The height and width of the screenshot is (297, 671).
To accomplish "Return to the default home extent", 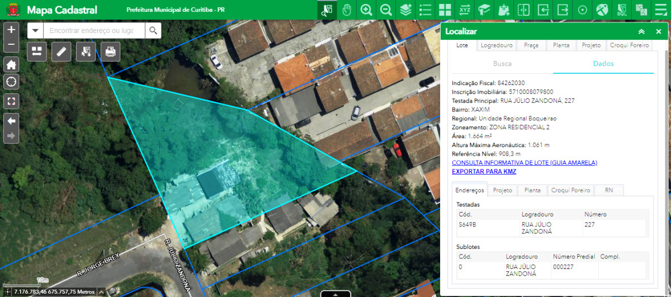I will coord(12,64).
